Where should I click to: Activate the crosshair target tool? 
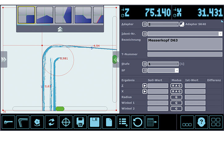coord(66,122)
